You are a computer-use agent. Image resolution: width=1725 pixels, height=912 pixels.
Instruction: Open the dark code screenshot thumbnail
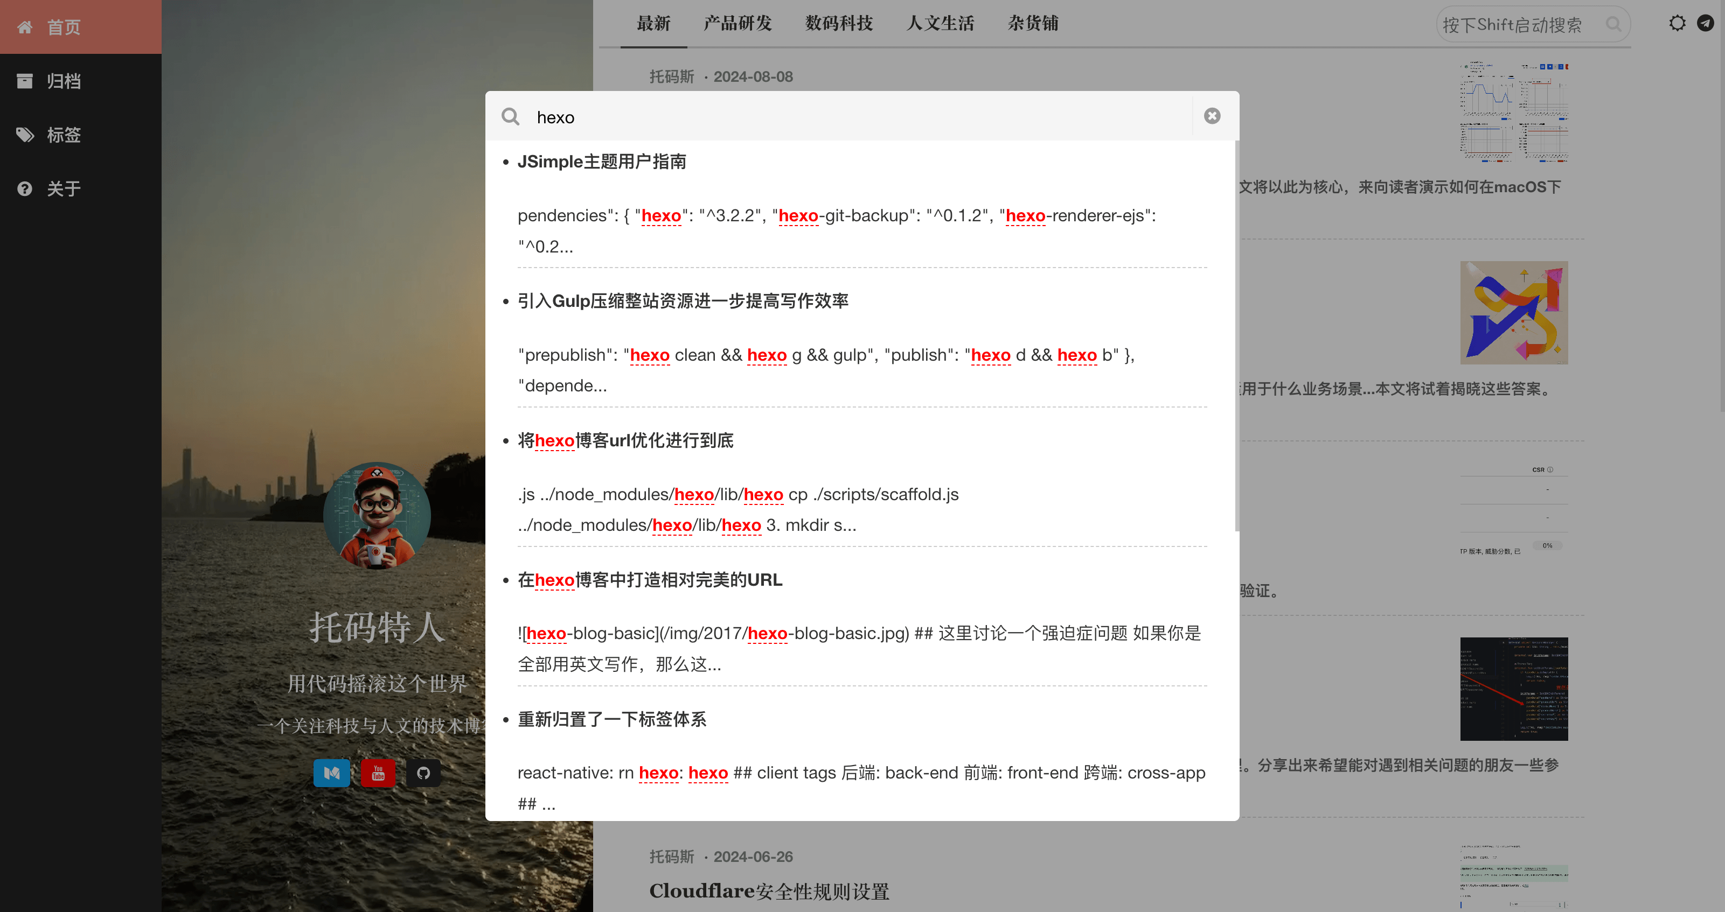pos(1513,689)
